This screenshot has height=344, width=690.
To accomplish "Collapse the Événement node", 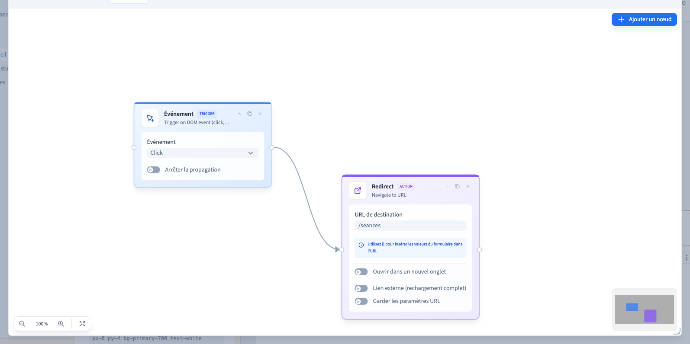I will pyautogui.click(x=239, y=114).
